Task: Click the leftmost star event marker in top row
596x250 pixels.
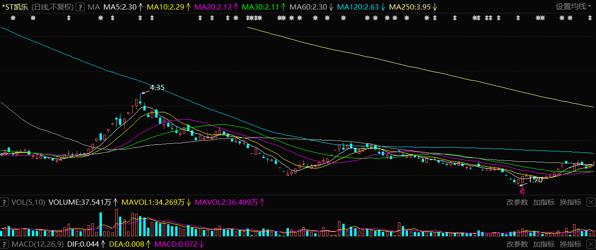Action: click(13, 18)
